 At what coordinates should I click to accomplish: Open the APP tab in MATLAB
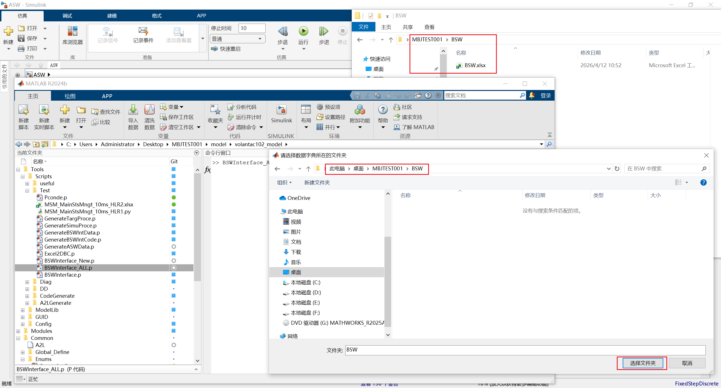click(107, 96)
